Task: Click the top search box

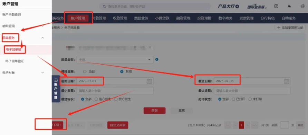Action: coord(155,7)
